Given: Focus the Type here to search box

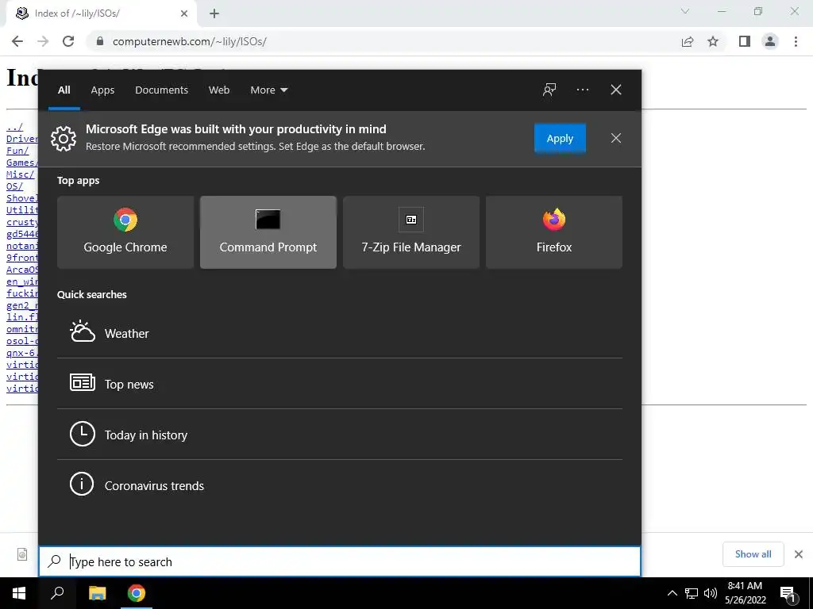Looking at the screenshot, I should [x=340, y=561].
